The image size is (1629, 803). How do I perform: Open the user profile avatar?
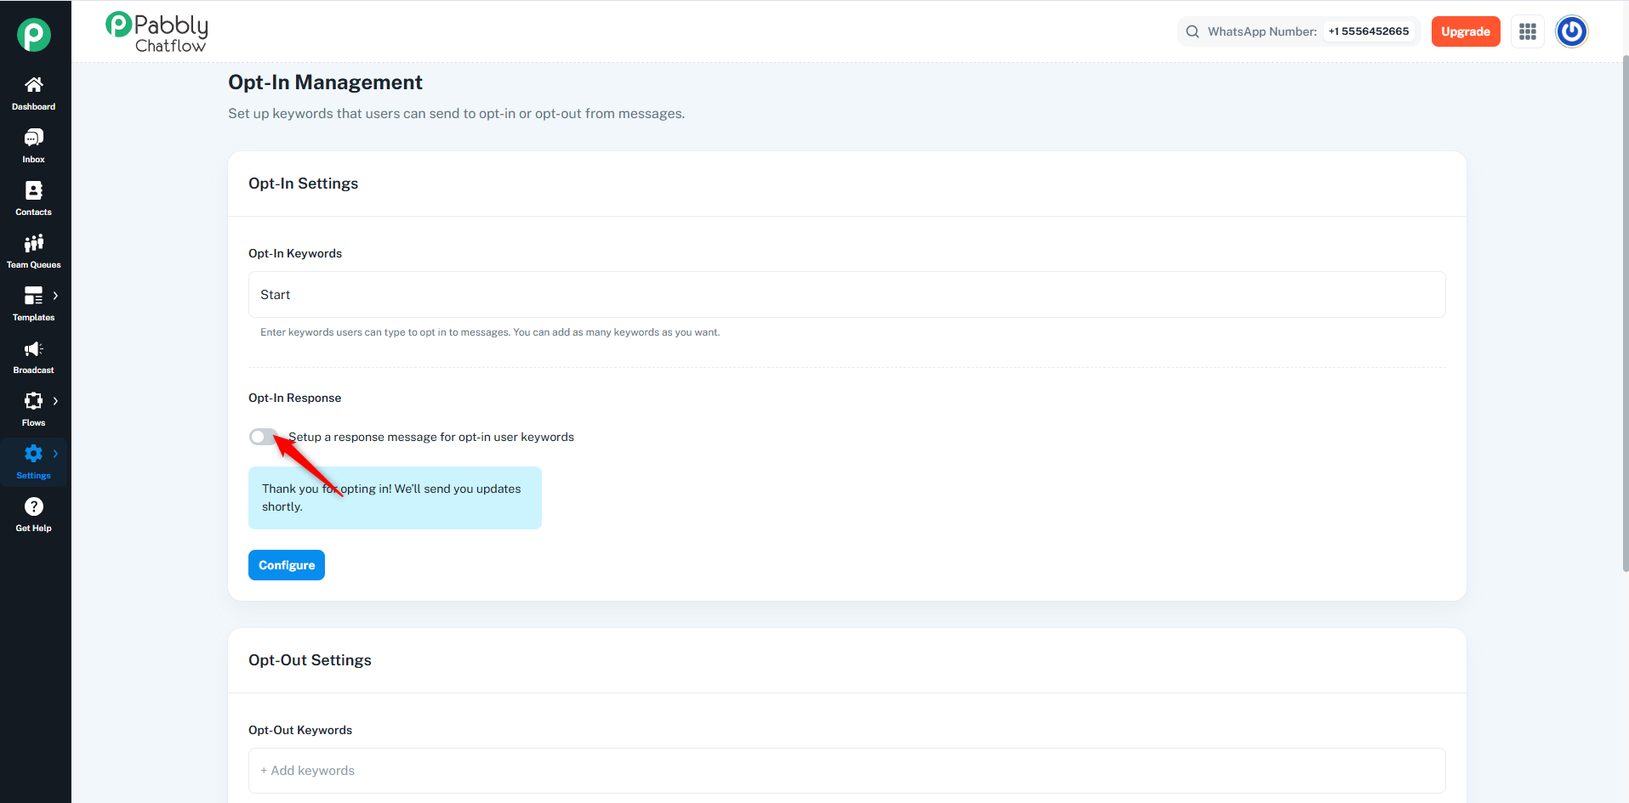[x=1571, y=31]
